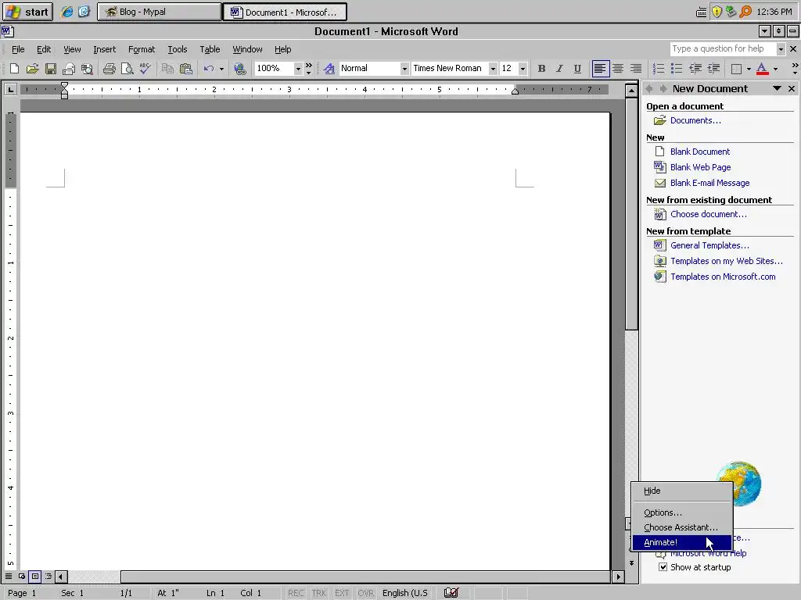801x600 pixels.
Task: Expand the Undo history dropdown arrow
Action: click(x=221, y=69)
